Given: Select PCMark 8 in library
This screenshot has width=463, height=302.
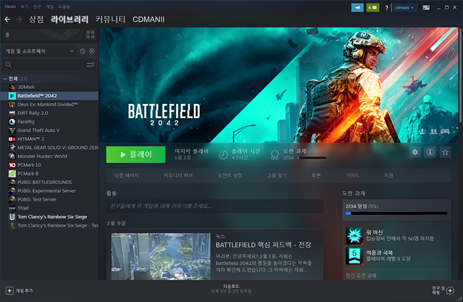Looking at the screenshot, I should [x=49, y=173].
